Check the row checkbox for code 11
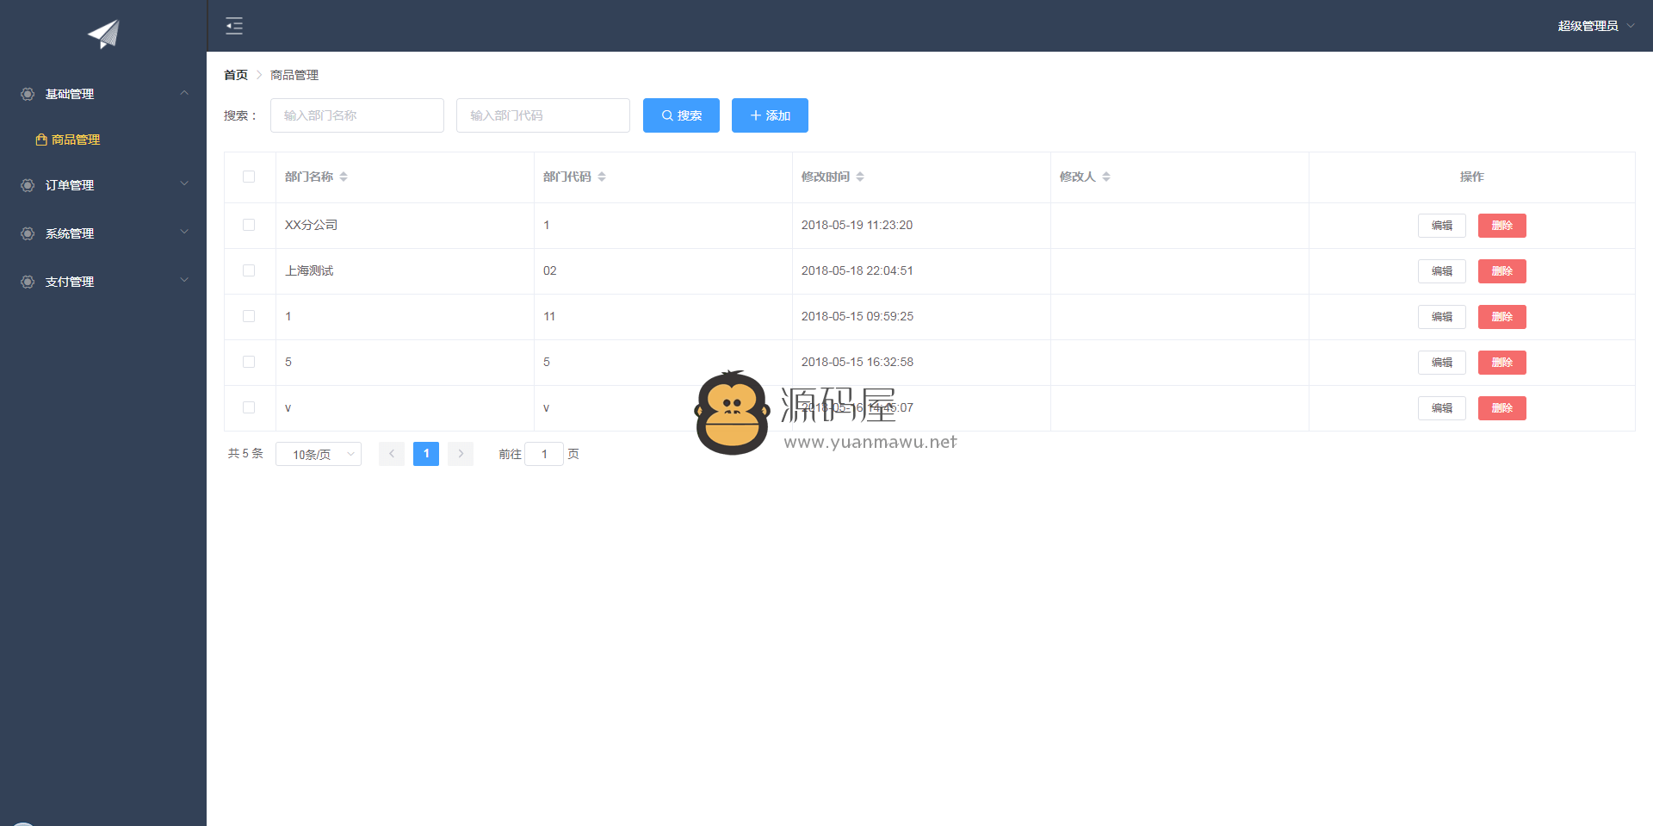1653x826 pixels. point(249,316)
